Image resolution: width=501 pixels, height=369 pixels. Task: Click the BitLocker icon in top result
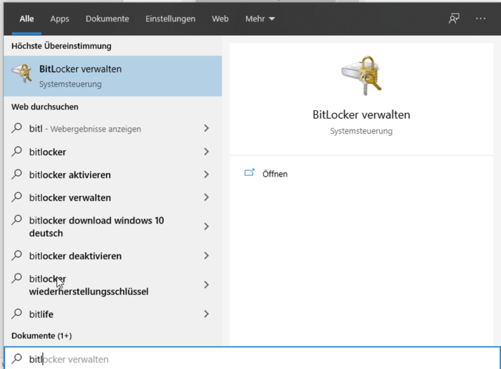tap(22, 75)
